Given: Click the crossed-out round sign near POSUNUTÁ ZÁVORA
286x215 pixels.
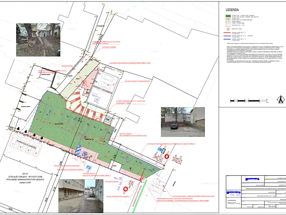Looking at the screenshot, I should (x=131, y=183).
